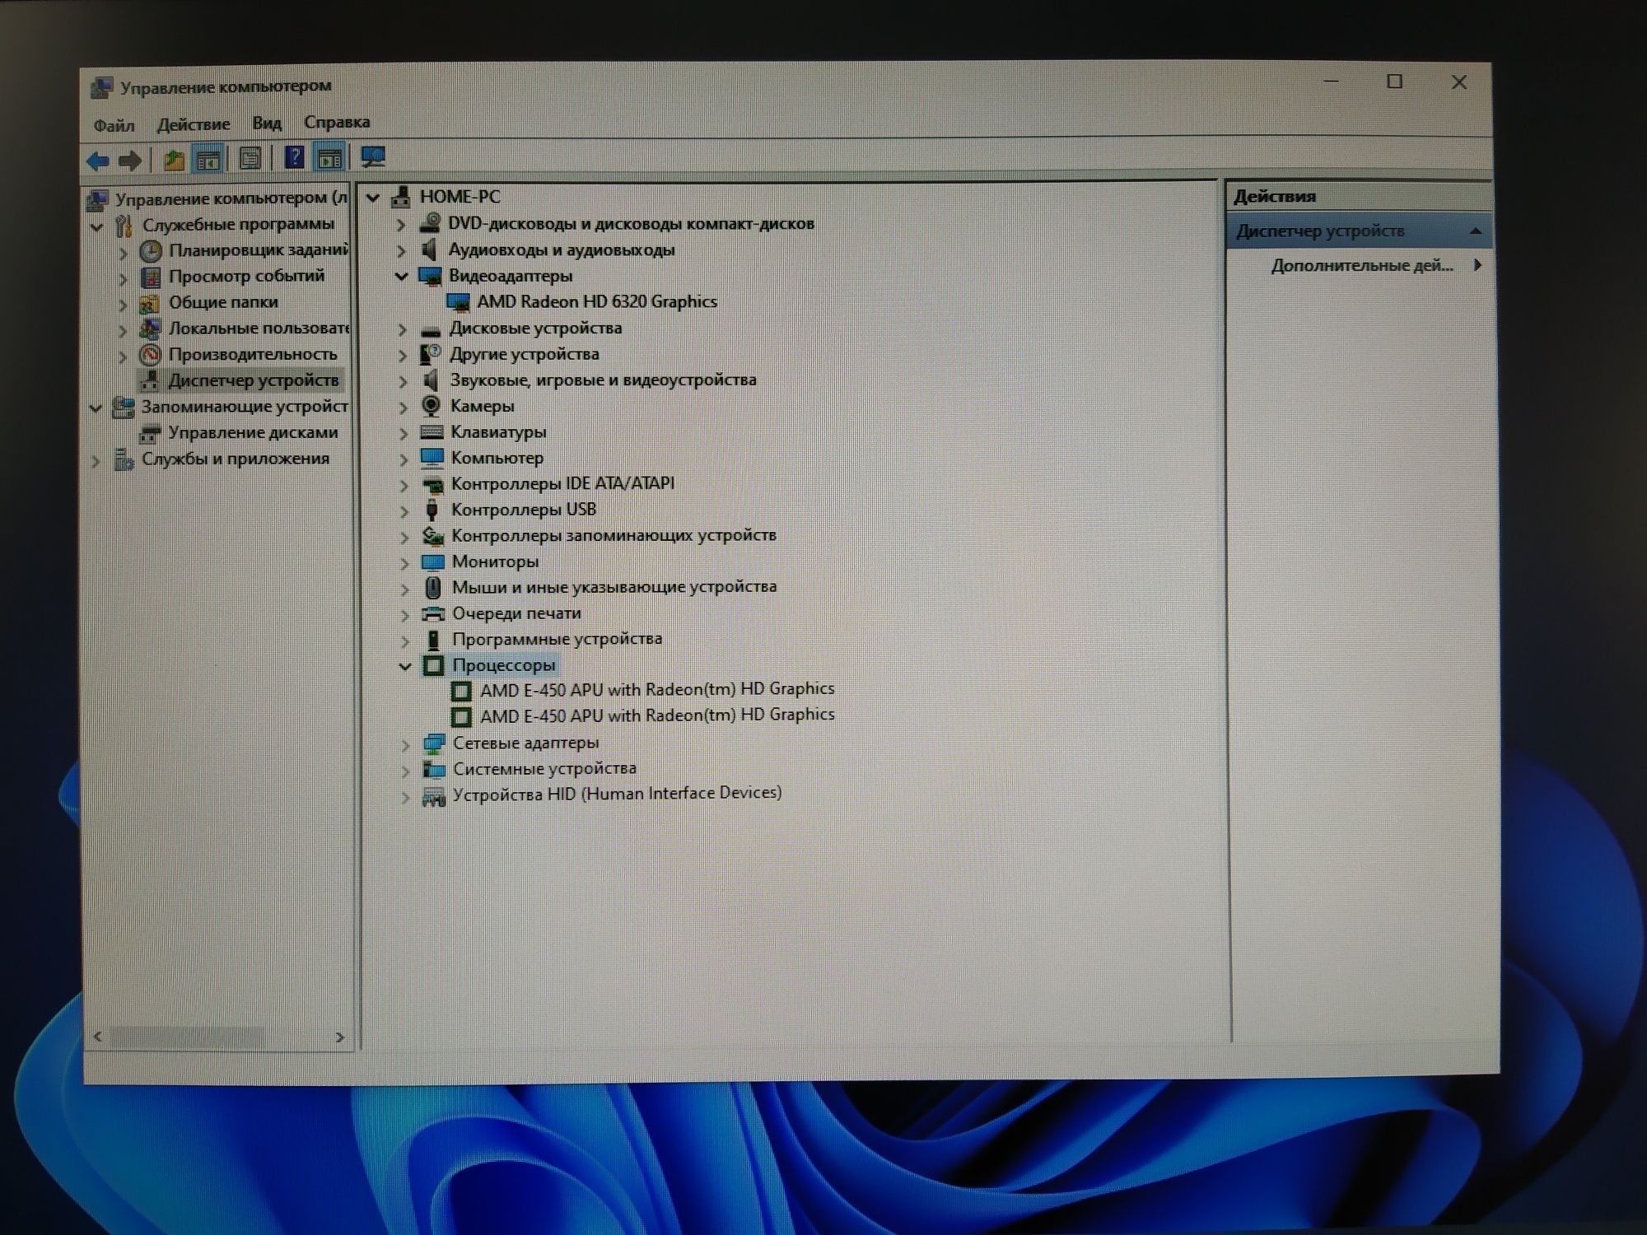Select the first AMD E-450 APU processor entry

[x=657, y=689]
